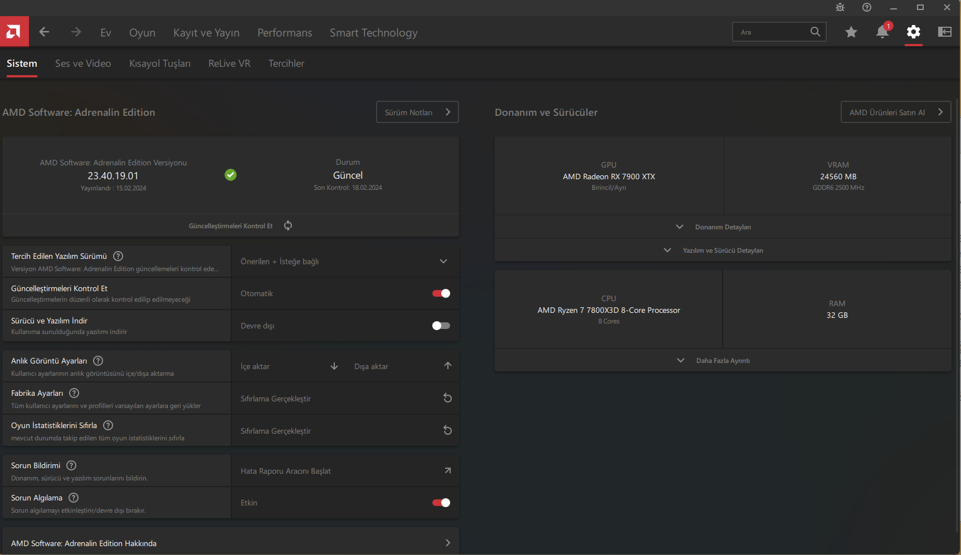
Task: Click help icon next to Sorun Bildirimi
Action: point(71,465)
